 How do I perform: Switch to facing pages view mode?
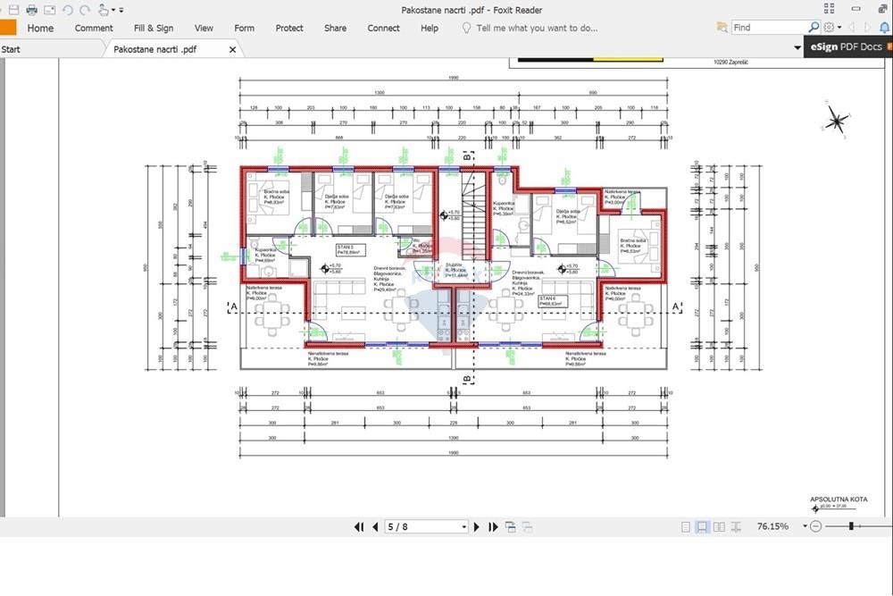pyautogui.click(x=719, y=527)
